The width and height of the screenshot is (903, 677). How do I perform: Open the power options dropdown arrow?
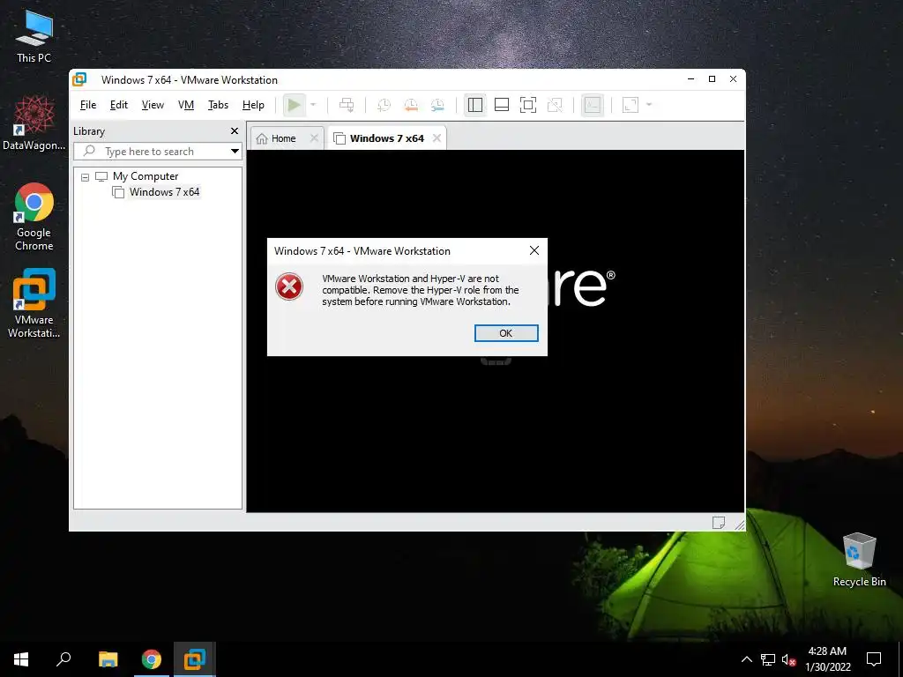pyautogui.click(x=313, y=105)
